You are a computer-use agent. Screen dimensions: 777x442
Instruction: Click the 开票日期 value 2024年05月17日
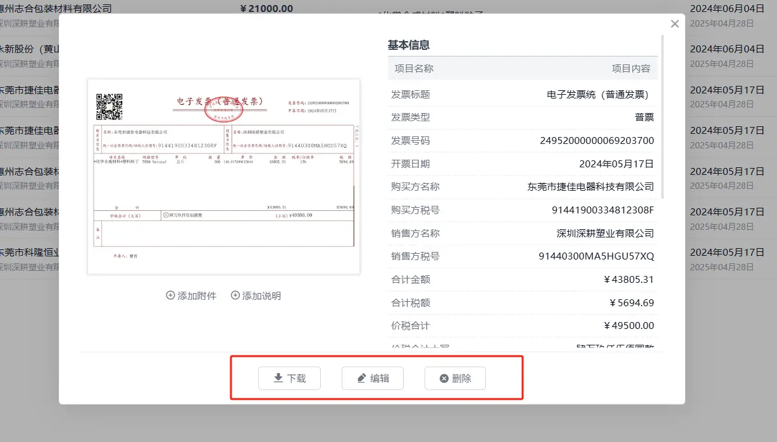click(616, 164)
